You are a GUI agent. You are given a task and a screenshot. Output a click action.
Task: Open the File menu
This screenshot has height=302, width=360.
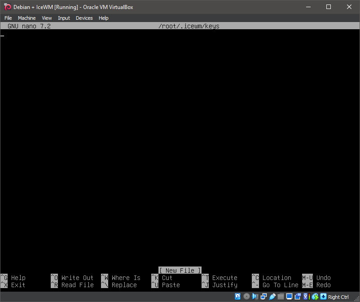pyautogui.click(x=8, y=18)
